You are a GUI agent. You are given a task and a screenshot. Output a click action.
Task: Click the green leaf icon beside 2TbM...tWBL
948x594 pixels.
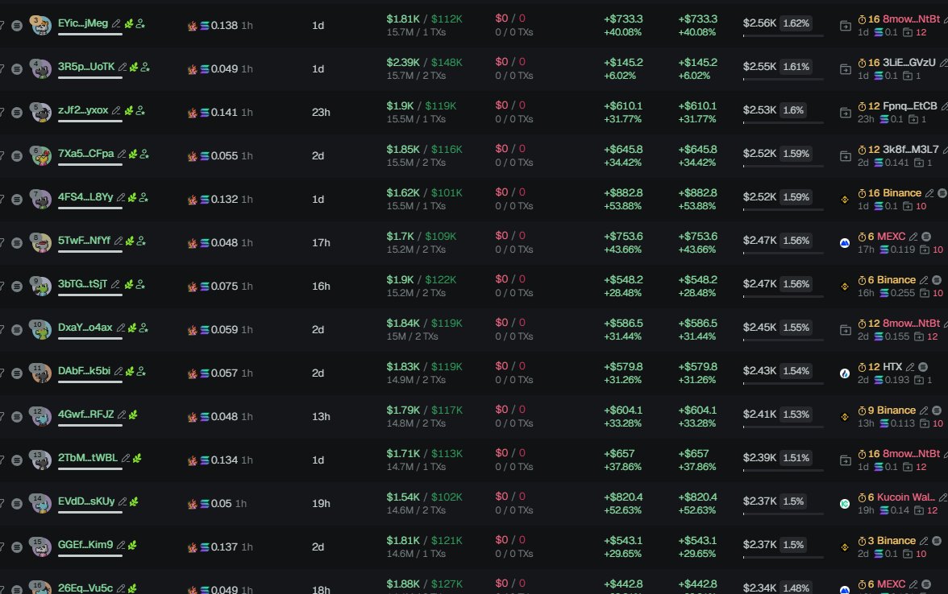(x=137, y=458)
